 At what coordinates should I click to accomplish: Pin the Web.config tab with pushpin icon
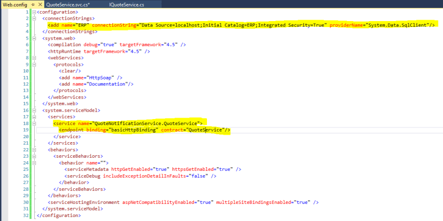point(33,5)
